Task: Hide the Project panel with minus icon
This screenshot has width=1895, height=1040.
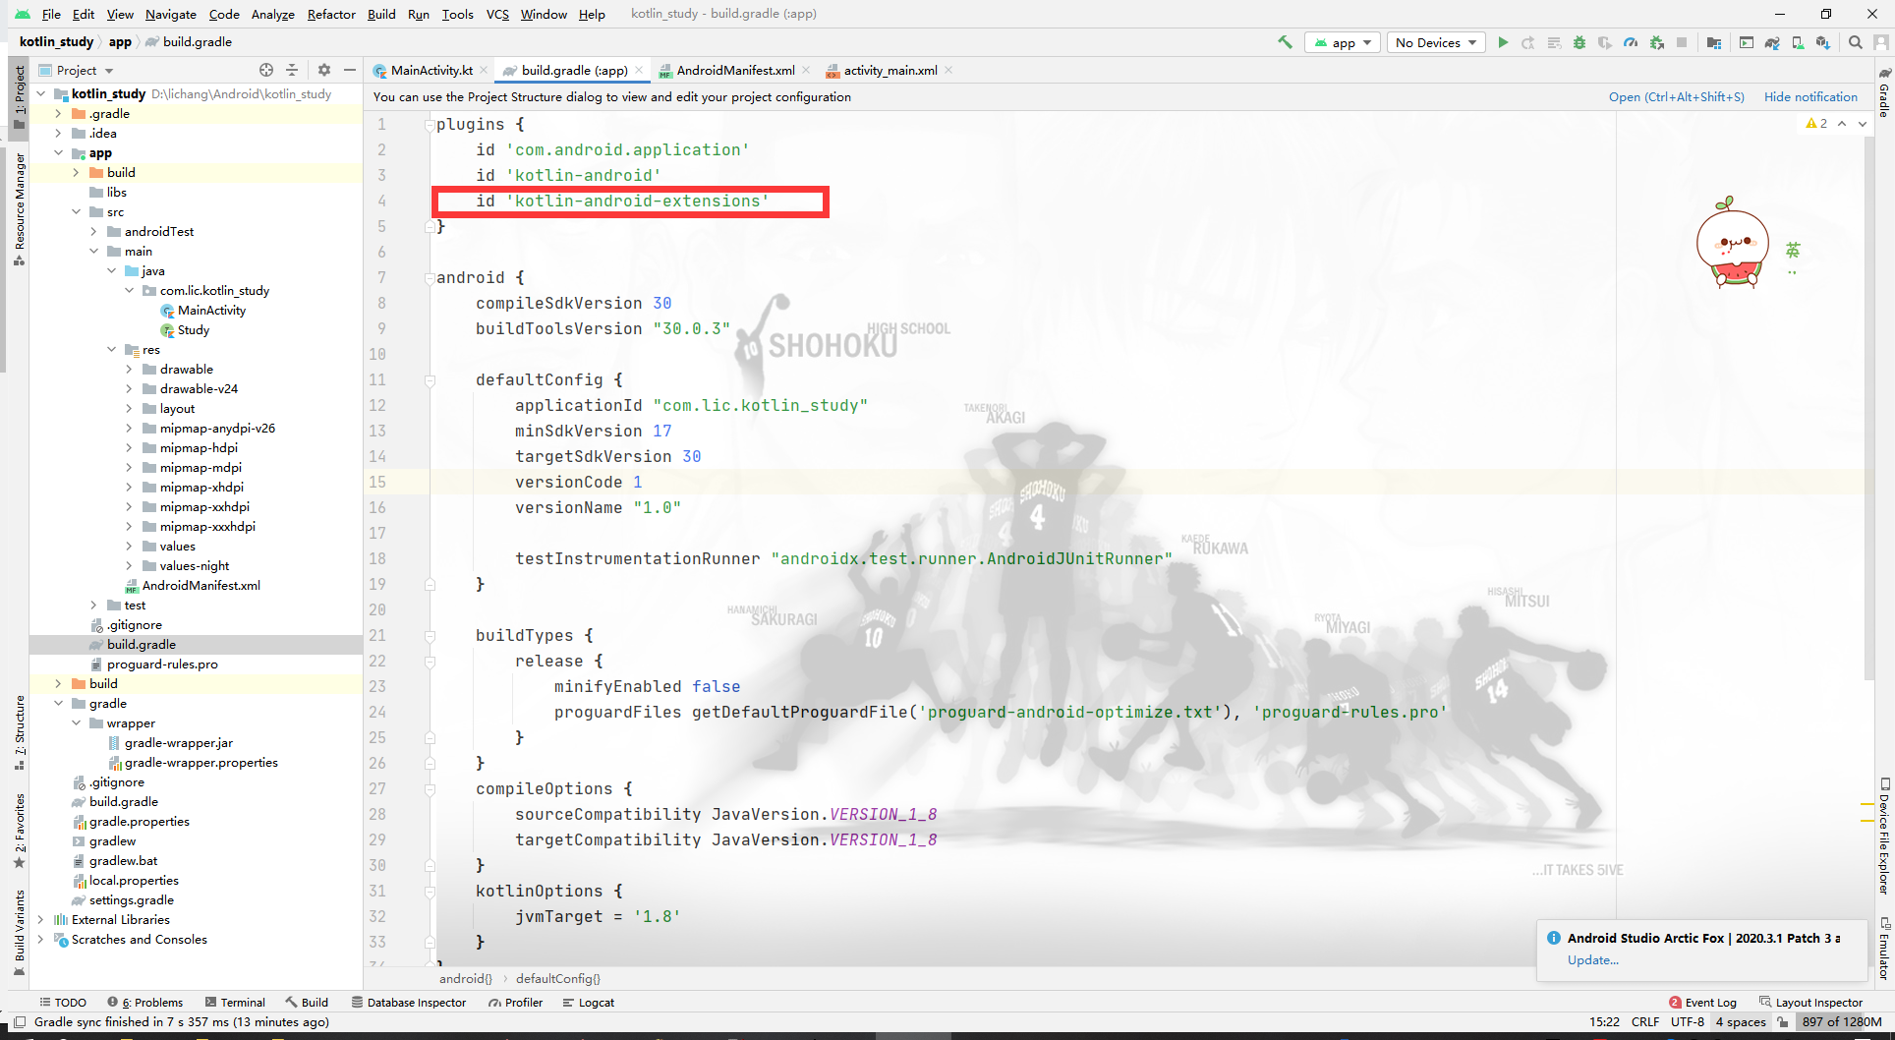Action: (x=349, y=70)
